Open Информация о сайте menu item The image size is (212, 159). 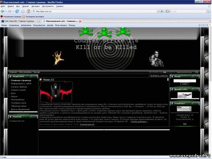tap(21, 84)
